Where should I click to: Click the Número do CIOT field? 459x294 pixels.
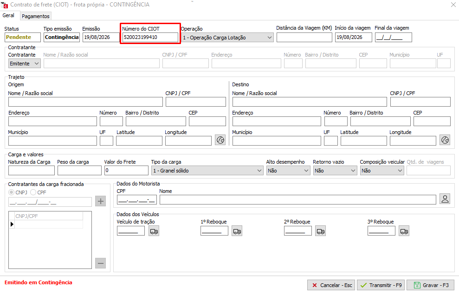[x=150, y=37]
